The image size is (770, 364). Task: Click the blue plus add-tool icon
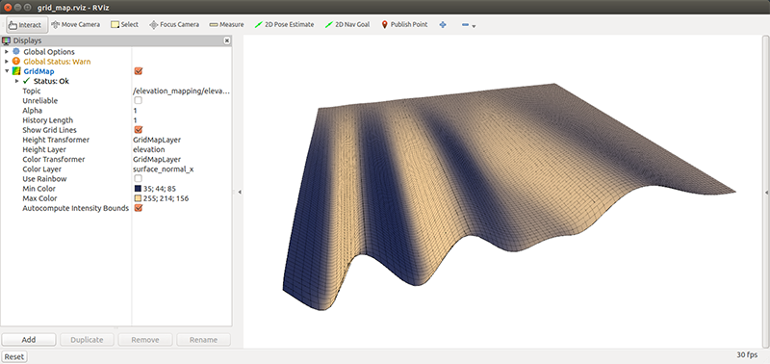[443, 25]
